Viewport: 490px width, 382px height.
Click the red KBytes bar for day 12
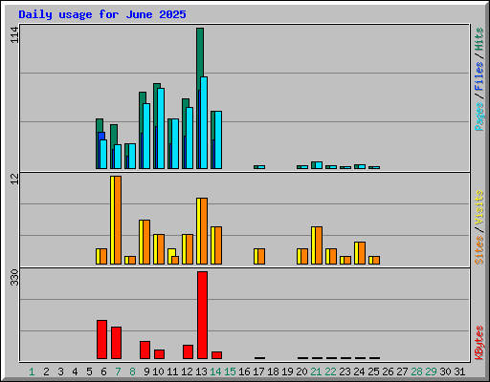coord(188,352)
